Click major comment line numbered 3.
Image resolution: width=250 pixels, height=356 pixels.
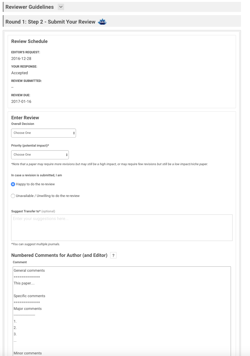15,334
